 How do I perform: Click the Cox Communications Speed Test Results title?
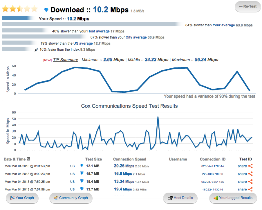129,106
